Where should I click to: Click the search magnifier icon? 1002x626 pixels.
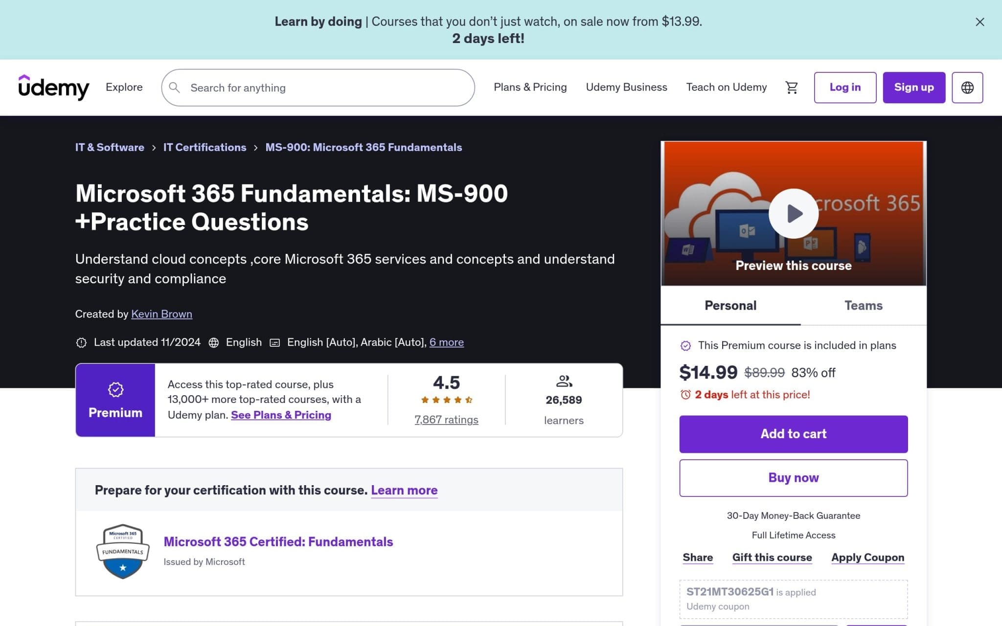coord(174,88)
